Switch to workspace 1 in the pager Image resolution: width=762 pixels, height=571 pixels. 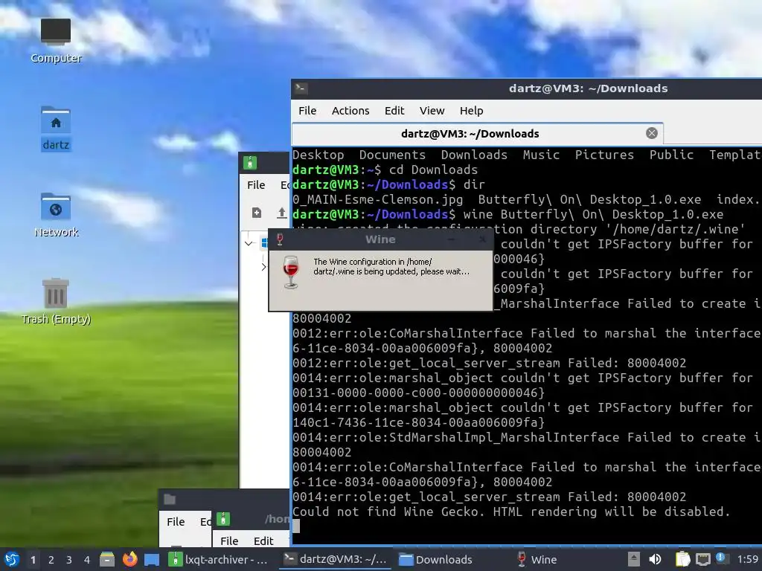pyautogui.click(x=33, y=560)
